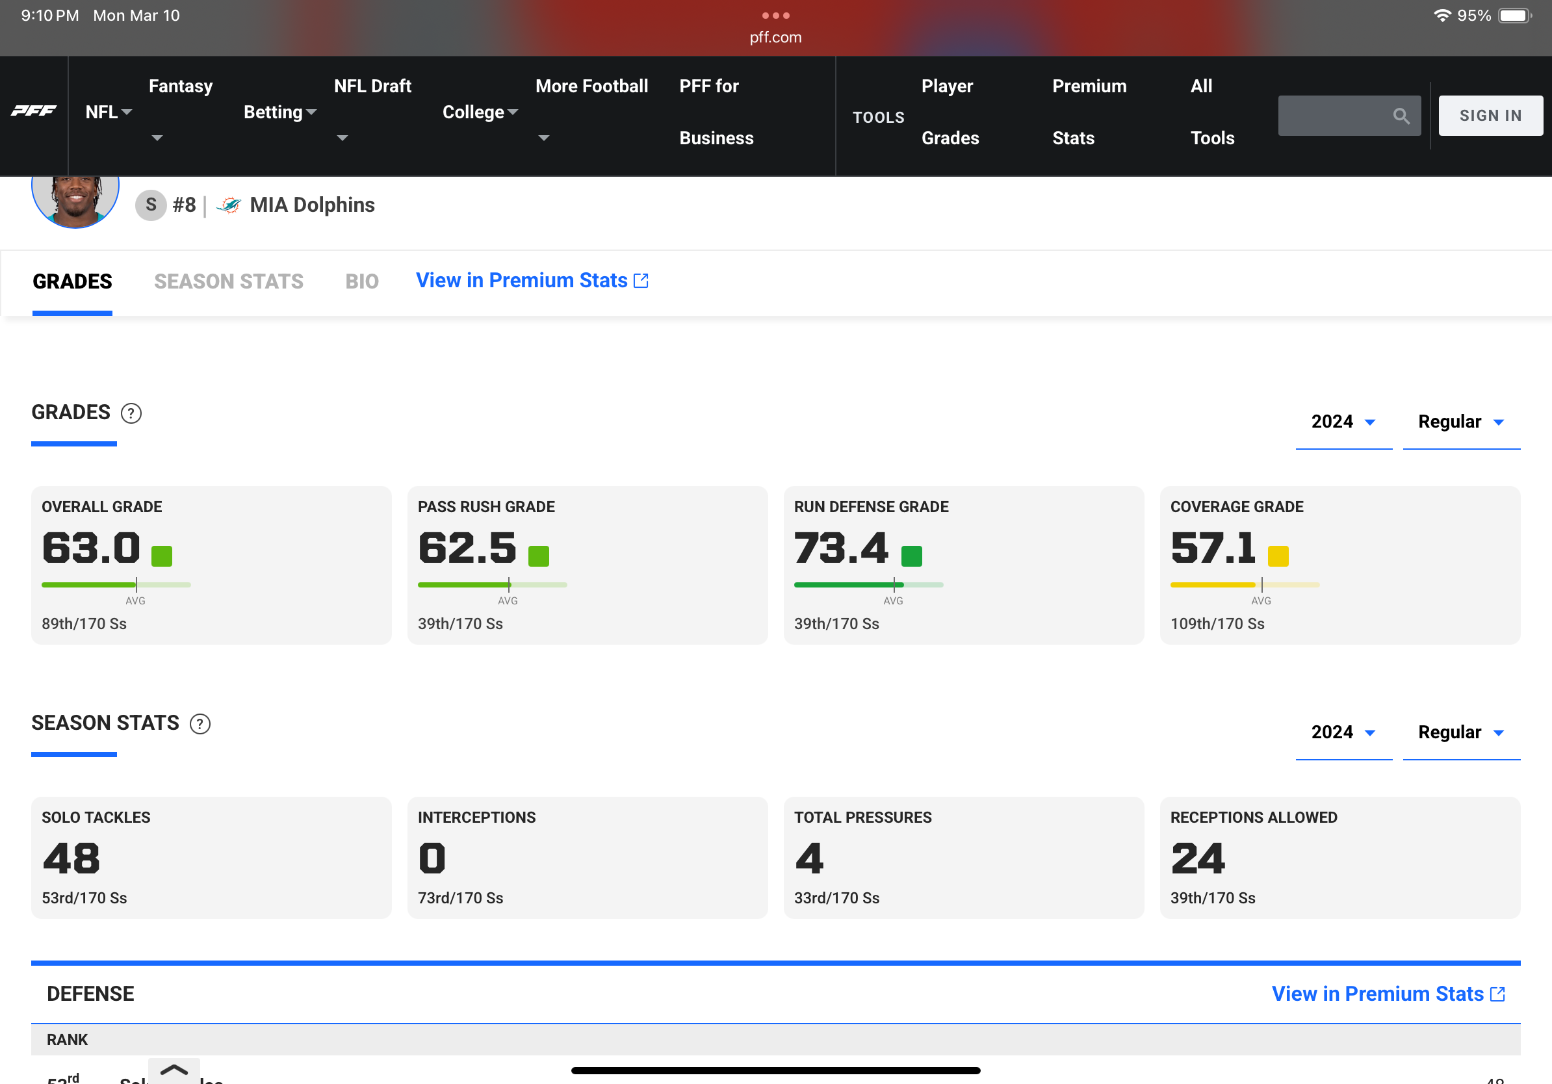Expand the College menu
Viewport: 1552px width, 1084px height.
[480, 112]
